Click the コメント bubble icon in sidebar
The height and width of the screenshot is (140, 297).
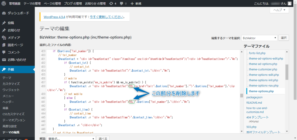coord(4,52)
